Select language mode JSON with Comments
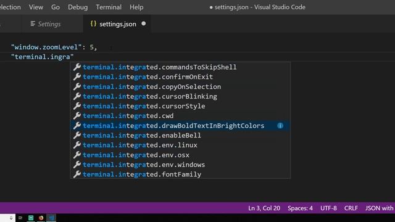395x222 pixels. pyautogui.click(x=380, y=208)
